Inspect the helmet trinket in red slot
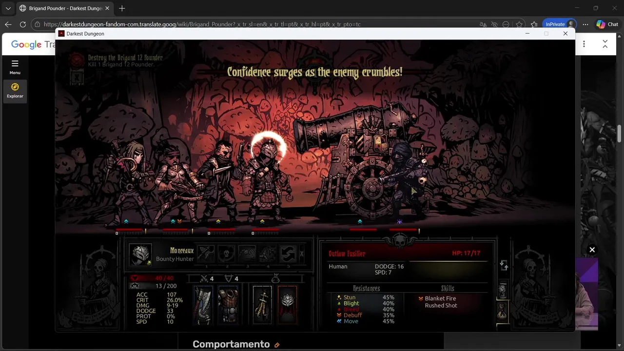 coord(287,305)
